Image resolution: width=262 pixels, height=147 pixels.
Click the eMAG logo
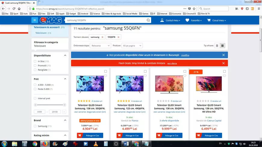(x=51, y=20)
